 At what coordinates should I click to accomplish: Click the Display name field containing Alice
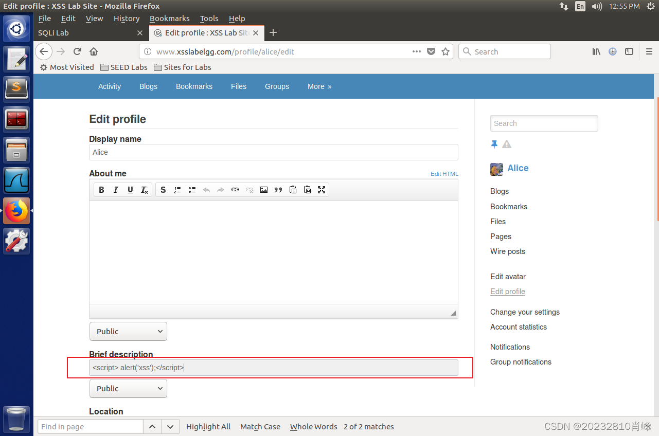[x=273, y=152]
